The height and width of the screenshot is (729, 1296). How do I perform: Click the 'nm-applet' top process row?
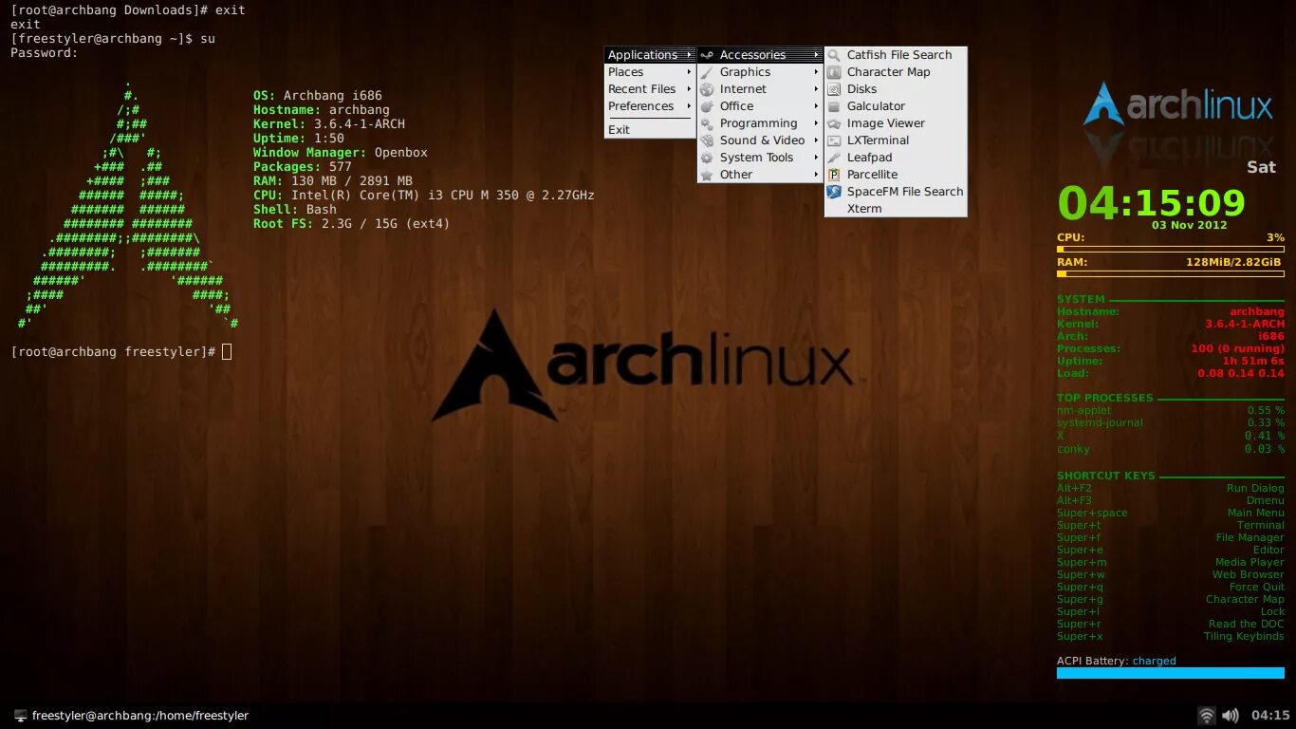[x=1171, y=410]
